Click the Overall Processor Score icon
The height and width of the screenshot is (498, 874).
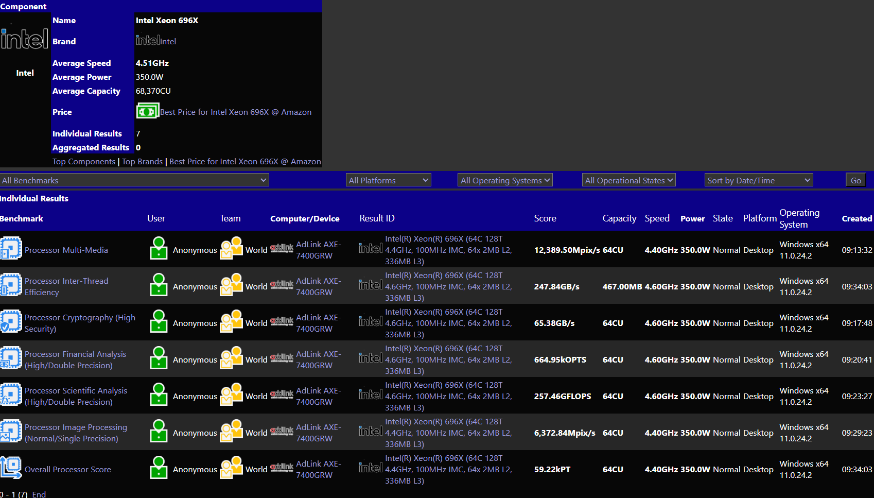11,467
